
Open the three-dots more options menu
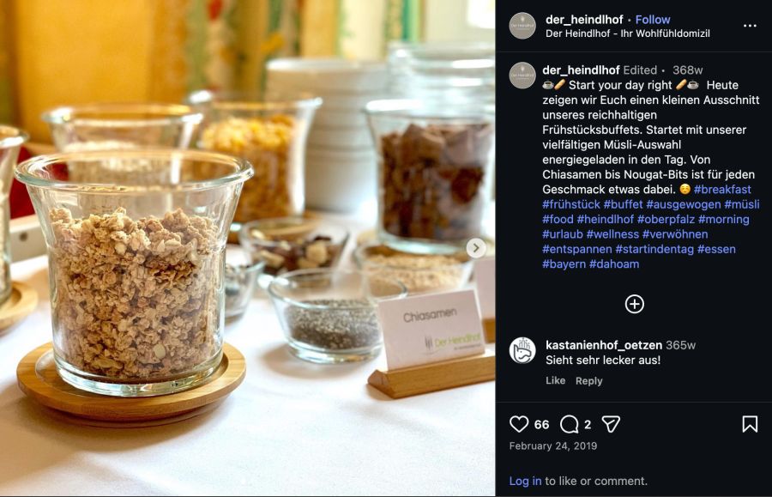tap(750, 26)
